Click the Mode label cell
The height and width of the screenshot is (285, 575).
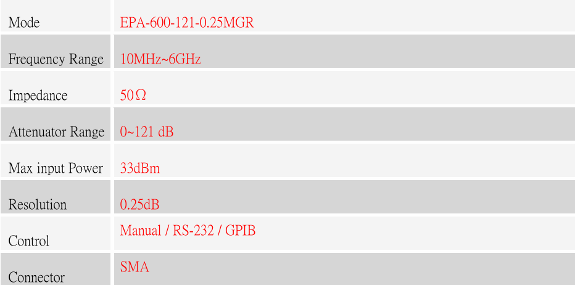[55, 16]
